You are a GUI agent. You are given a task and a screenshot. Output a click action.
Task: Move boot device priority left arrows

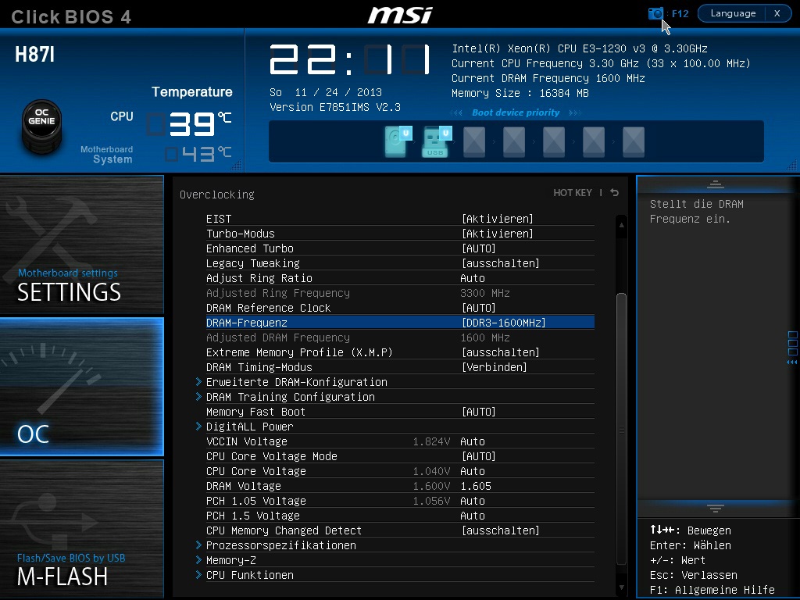456,112
